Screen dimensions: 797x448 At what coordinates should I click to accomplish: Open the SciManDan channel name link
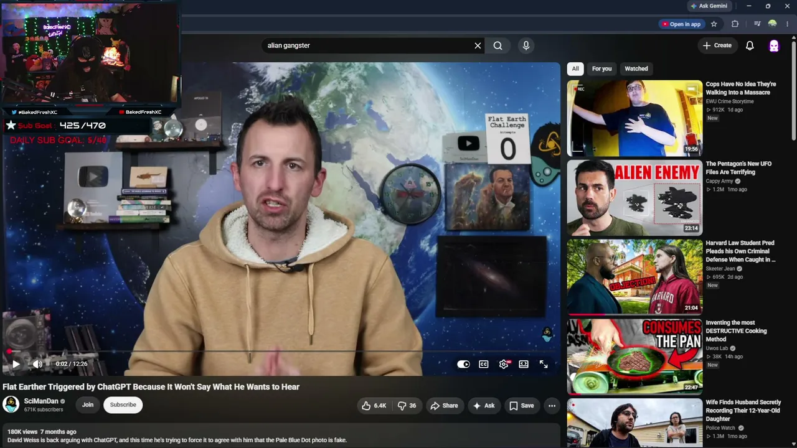41,401
